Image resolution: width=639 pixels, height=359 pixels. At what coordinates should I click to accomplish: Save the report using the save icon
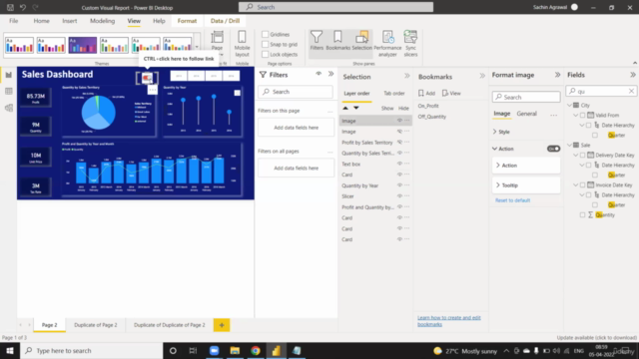pos(10,7)
